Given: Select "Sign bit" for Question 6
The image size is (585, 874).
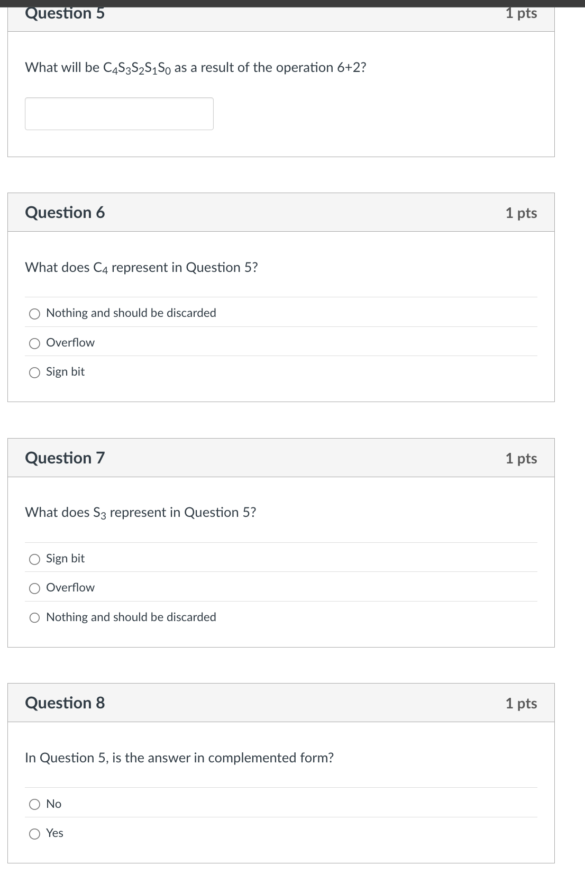Looking at the screenshot, I should pyautogui.click(x=34, y=372).
